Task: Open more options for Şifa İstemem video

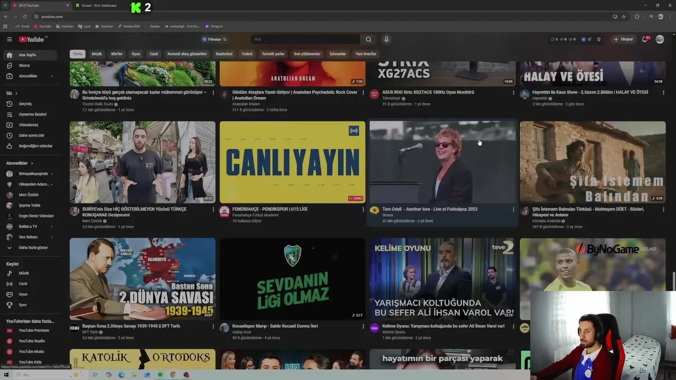Action: point(663,210)
